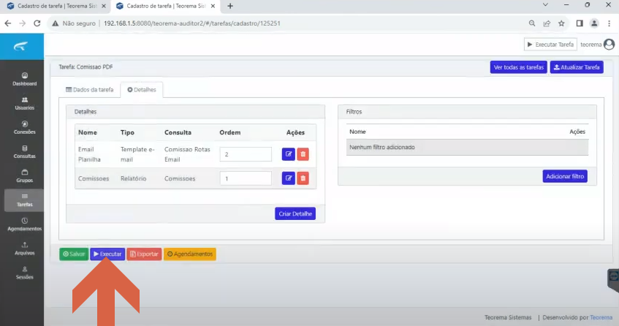Share this page via the share icon
The width and height of the screenshot is (619, 326).
547,23
